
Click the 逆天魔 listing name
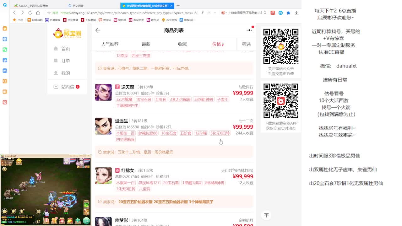pyautogui.click(x=128, y=87)
